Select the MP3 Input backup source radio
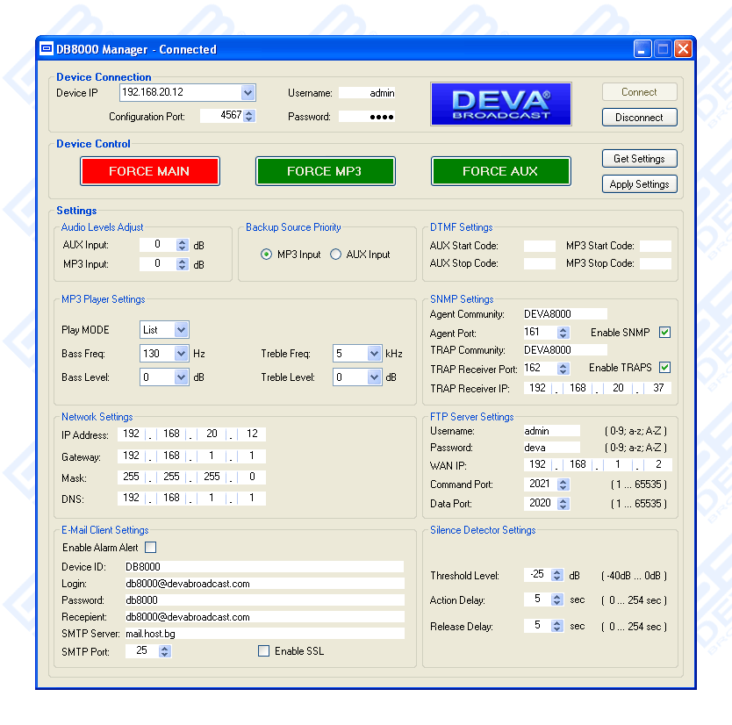732x725 pixels. (267, 255)
